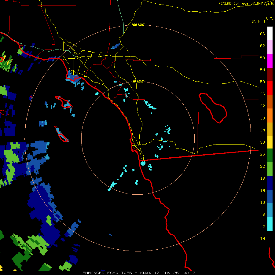The width and height of the screenshot is (275, 275).
Task: Click the light green legend swatch
Action: click(270, 169)
